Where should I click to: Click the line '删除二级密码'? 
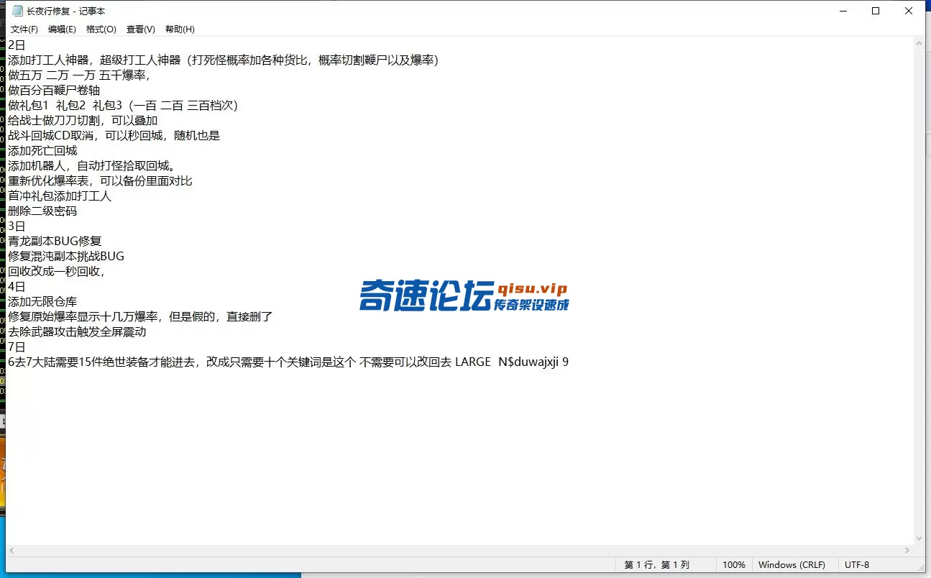(x=42, y=211)
